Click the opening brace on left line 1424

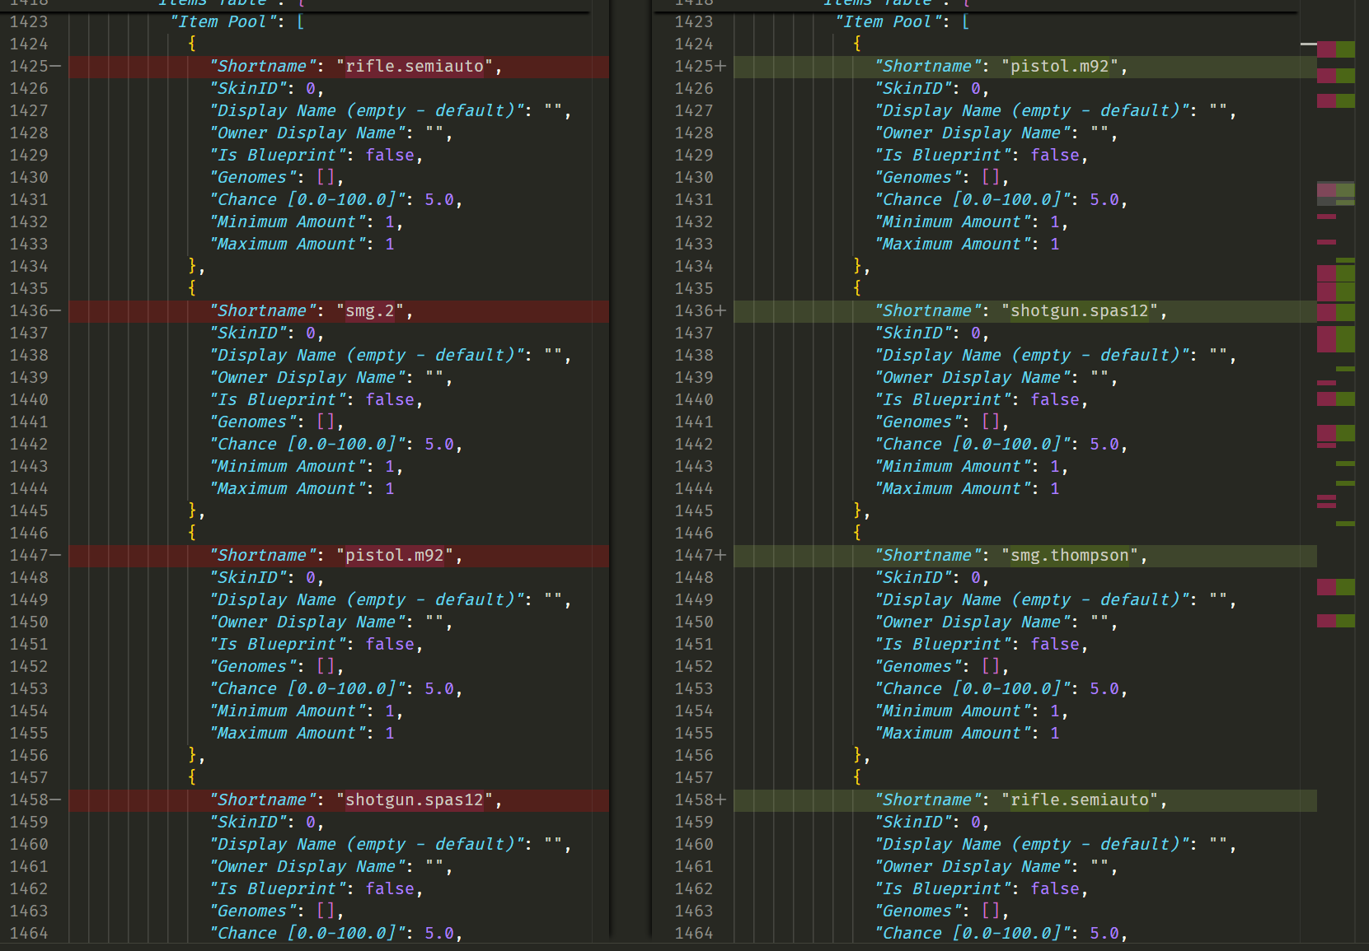192,44
